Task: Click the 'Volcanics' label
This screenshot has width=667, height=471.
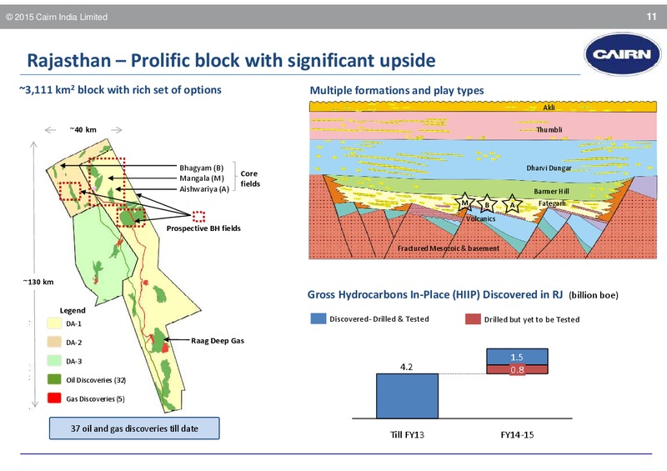Action: pos(481,218)
